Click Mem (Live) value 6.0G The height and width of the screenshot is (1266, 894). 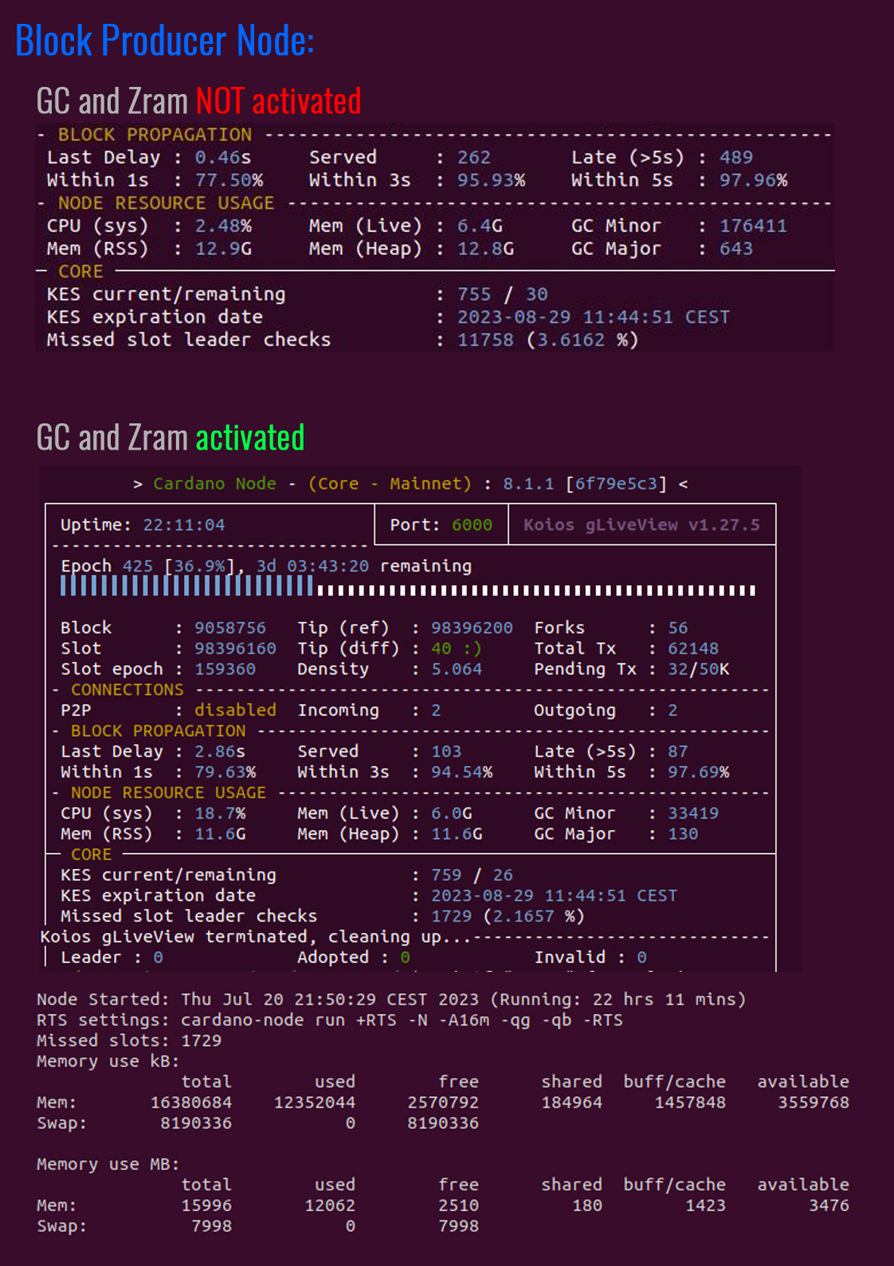[452, 814]
